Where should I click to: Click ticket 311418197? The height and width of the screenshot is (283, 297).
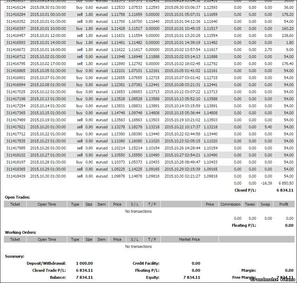16,162
